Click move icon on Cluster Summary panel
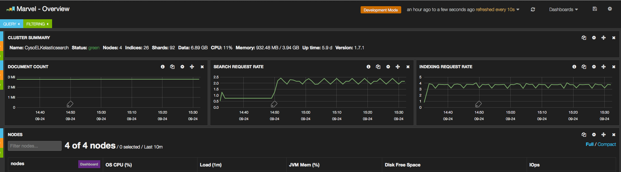 point(603,38)
